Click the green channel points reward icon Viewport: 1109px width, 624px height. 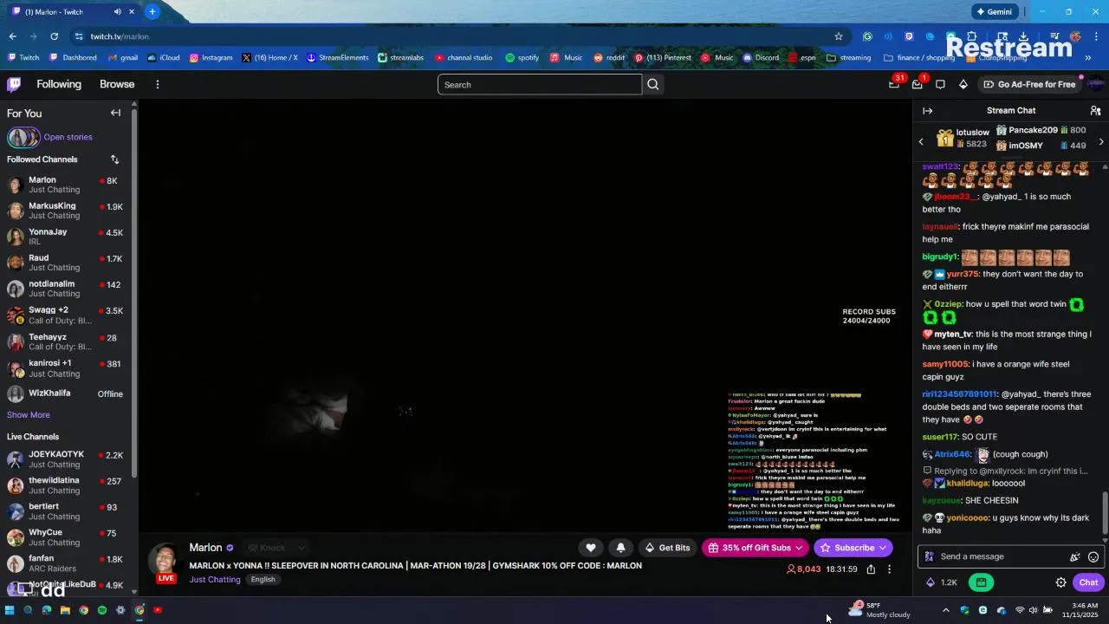point(981,582)
